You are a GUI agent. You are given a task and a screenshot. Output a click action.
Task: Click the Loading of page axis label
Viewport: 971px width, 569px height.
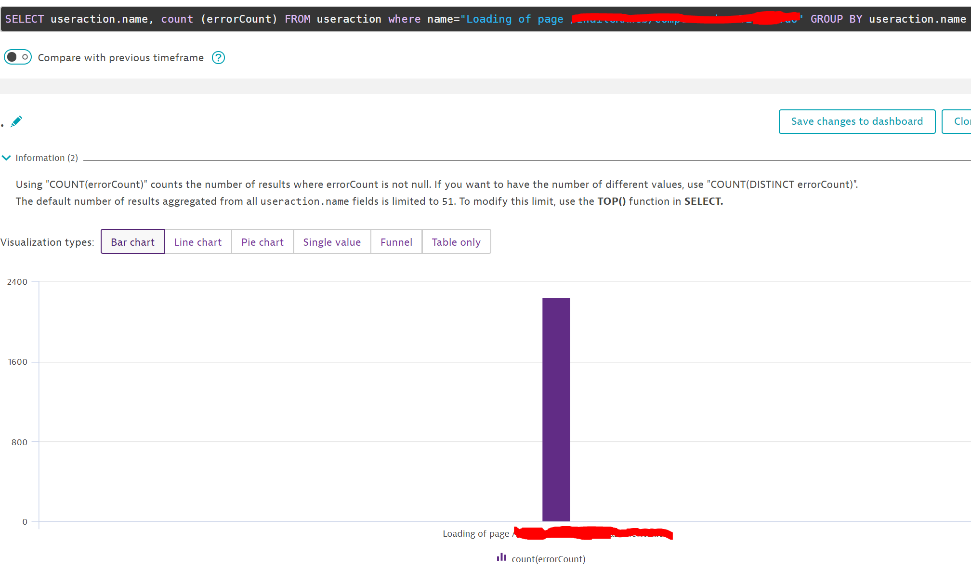point(476,534)
